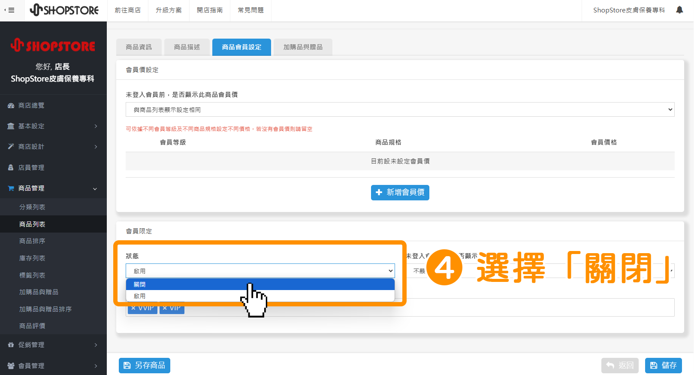Click the 商品管理 shopping cart icon
This screenshot has width=694, height=375.
(11, 188)
